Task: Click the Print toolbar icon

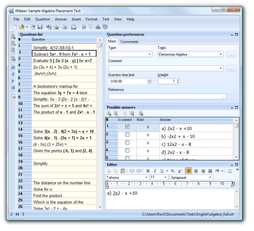Action: click(64, 27)
